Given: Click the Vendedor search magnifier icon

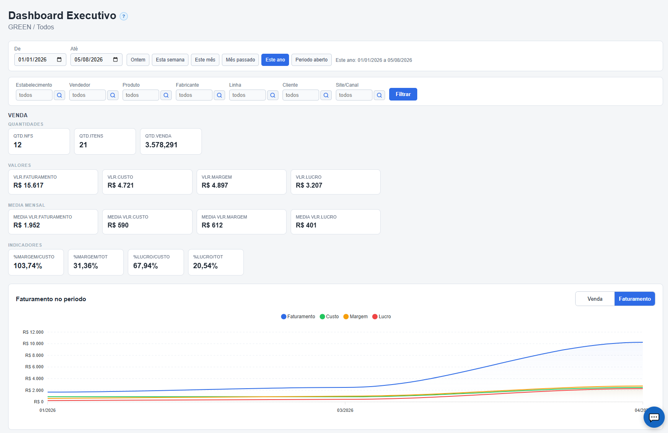Looking at the screenshot, I should [x=113, y=95].
